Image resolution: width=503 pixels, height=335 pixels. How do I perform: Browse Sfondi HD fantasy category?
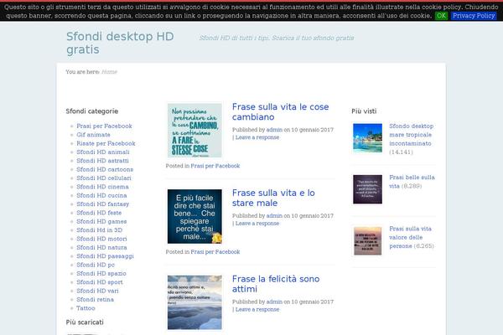[x=102, y=204]
